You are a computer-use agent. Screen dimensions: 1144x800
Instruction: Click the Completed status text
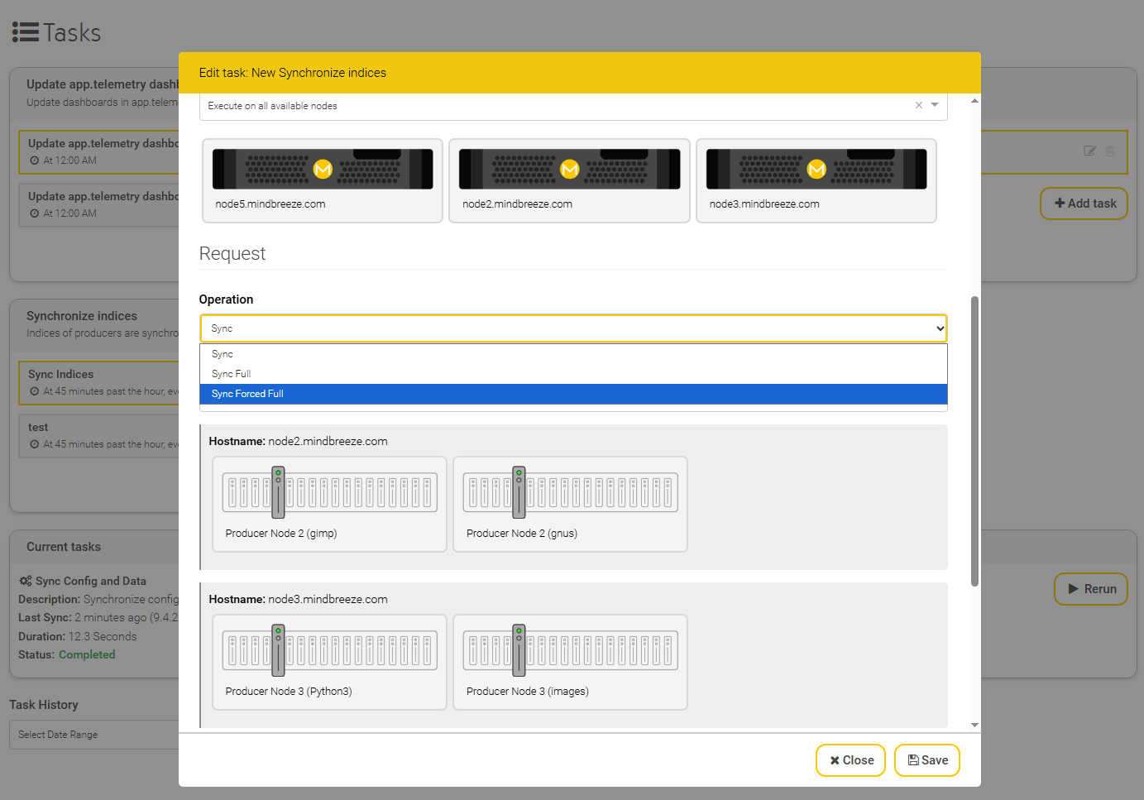click(87, 654)
